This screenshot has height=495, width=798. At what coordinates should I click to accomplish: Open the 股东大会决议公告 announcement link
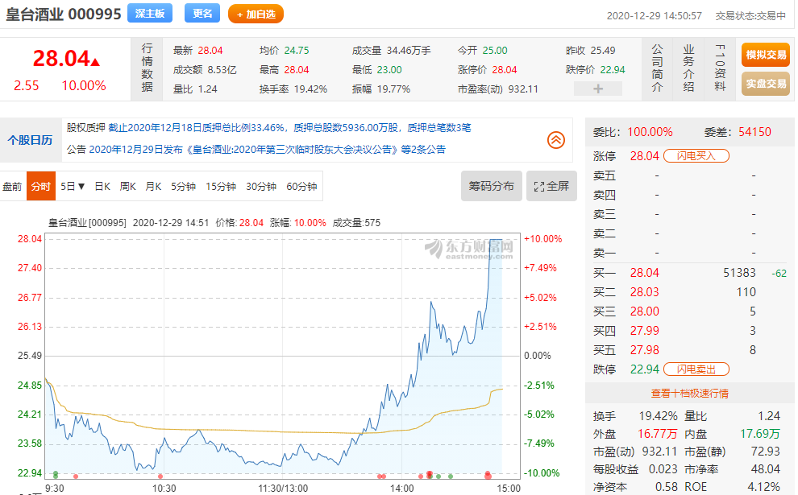pyautogui.click(x=267, y=150)
